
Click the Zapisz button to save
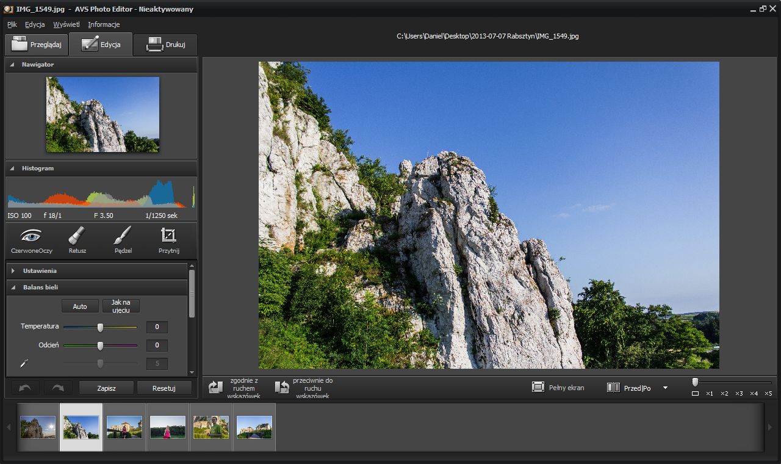click(x=106, y=387)
